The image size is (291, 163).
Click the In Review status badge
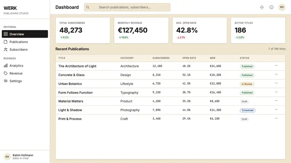tap(247, 84)
